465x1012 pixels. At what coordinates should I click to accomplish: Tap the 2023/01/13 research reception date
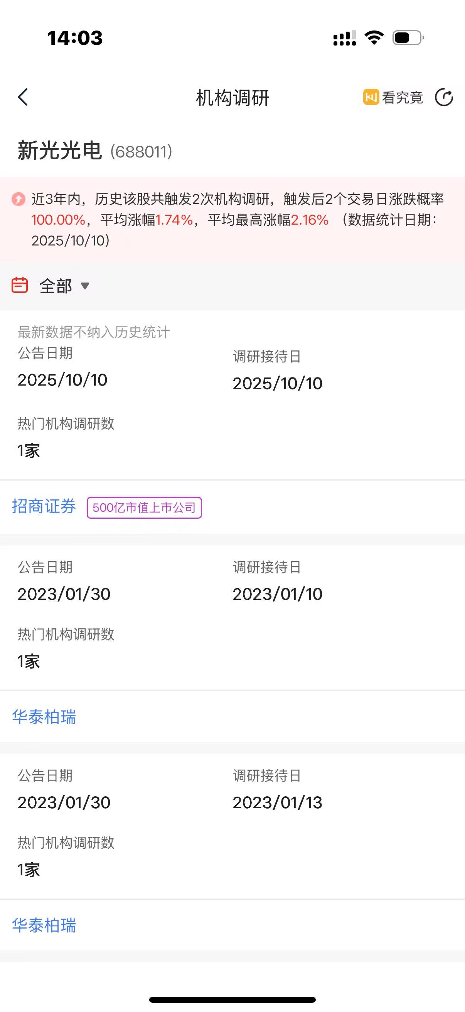277,802
